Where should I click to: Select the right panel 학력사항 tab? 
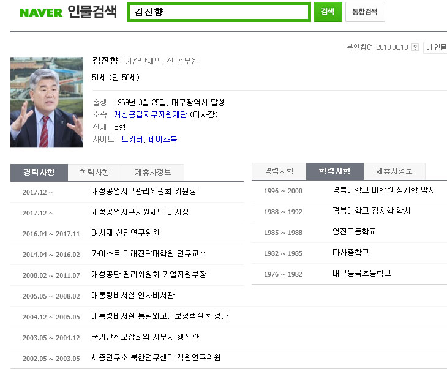tap(335, 171)
